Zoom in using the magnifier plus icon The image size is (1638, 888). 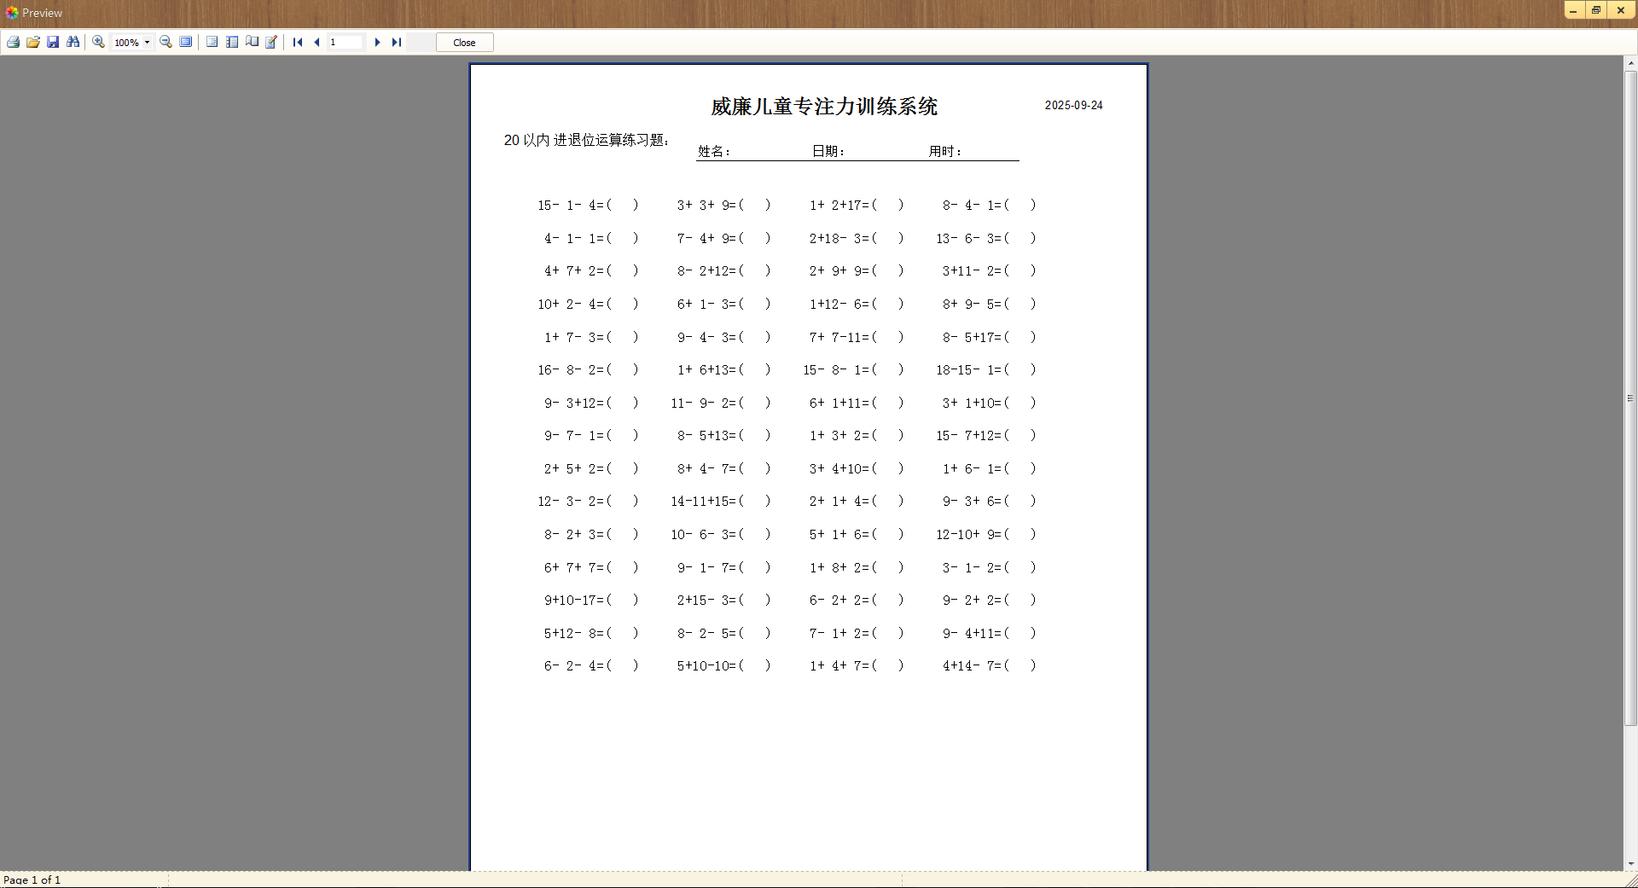coord(97,42)
